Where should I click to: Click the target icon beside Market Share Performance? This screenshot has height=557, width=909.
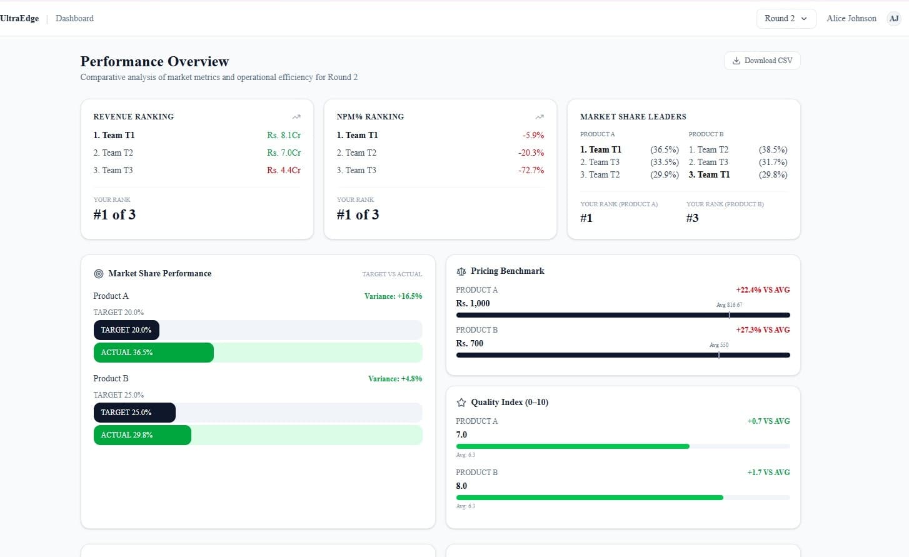point(98,274)
